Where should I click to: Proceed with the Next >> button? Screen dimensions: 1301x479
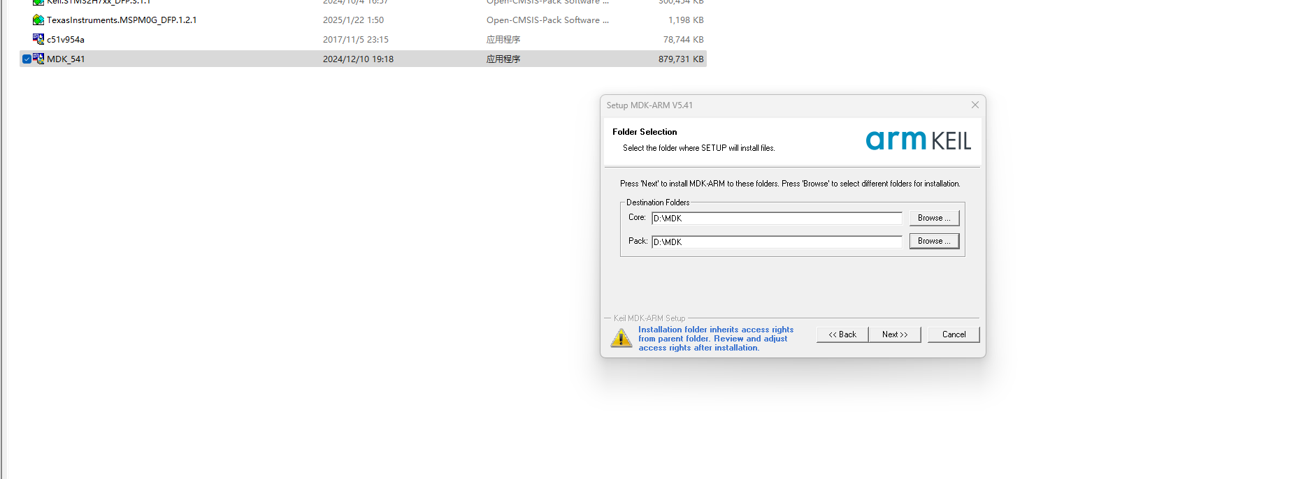coord(895,334)
